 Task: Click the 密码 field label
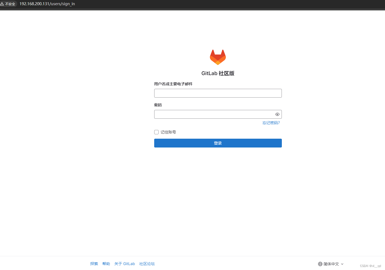tap(158, 105)
